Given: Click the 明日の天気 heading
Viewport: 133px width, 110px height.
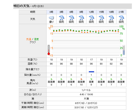Looking at the screenshot, I should tap(21, 6).
